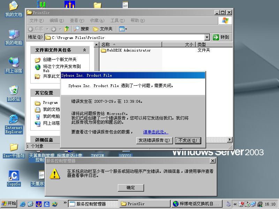
Task: Click 转到 Go button
Action: point(221,37)
